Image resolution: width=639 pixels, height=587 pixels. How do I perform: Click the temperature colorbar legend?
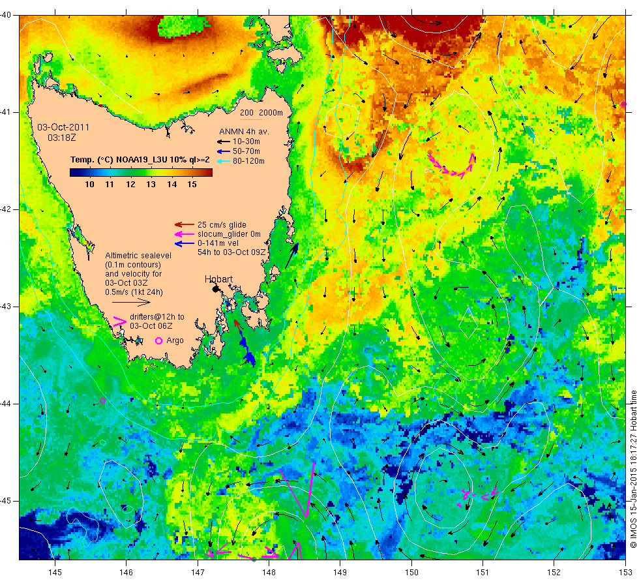point(141,172)
